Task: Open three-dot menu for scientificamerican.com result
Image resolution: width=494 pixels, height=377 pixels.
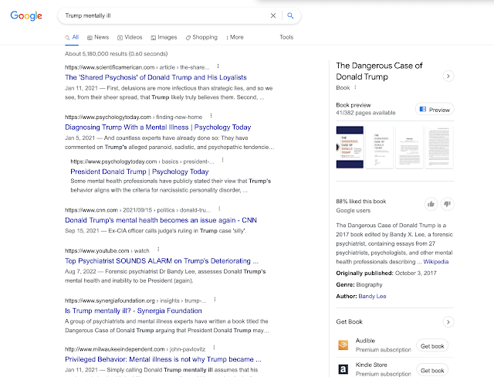Action: click(218, 66)
